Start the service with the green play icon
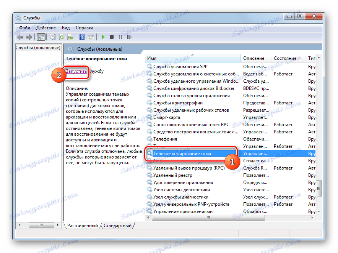338x253 pixels. coord(103,37)
